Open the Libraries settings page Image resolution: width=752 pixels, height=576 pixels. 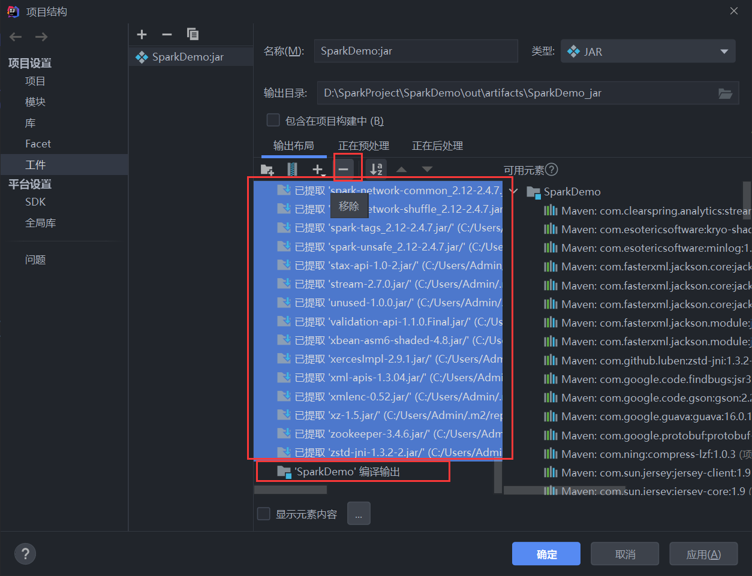(x=31, y=123)
